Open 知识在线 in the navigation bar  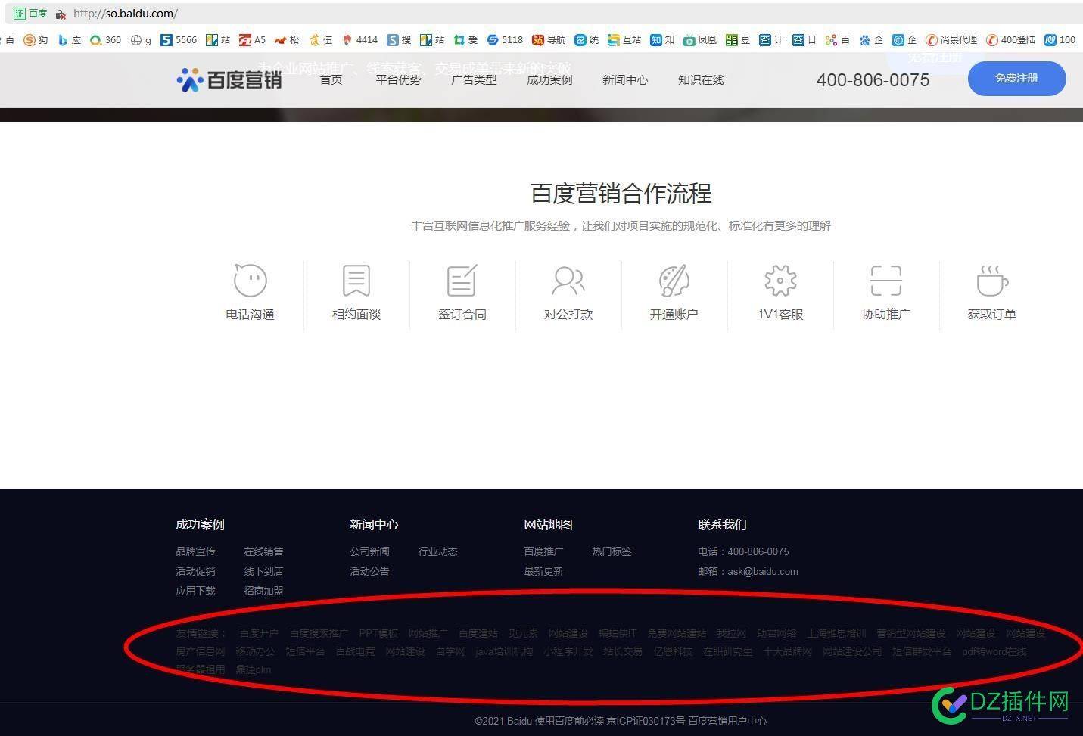click(701, 80)
